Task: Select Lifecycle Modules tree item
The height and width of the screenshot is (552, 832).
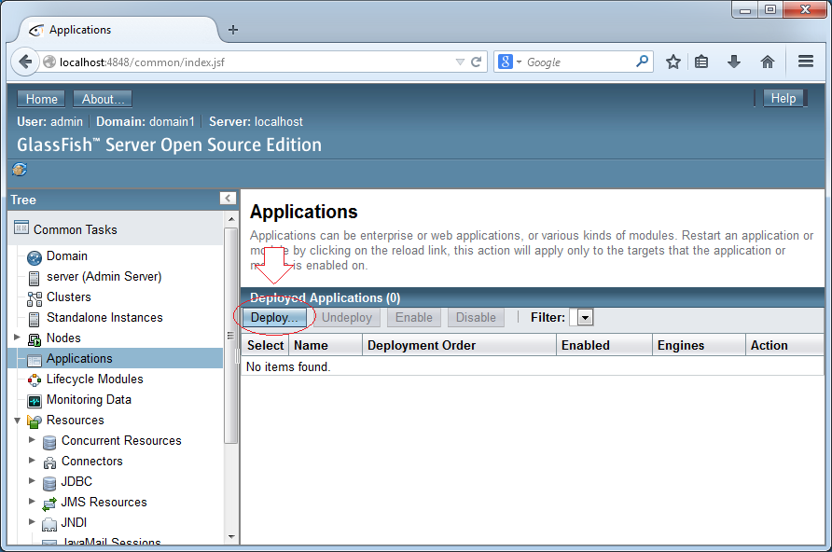Action: [95, 379]
